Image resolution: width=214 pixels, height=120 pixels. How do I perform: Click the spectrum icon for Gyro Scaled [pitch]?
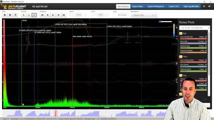pos(206,60)
